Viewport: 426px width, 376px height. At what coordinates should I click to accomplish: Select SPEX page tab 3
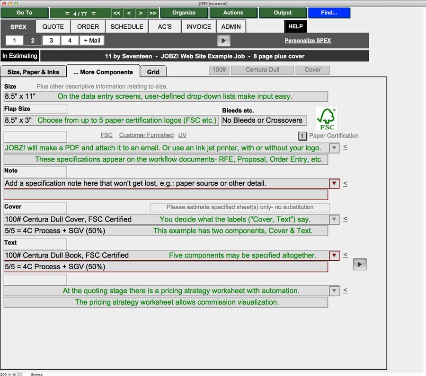point(51,40)
